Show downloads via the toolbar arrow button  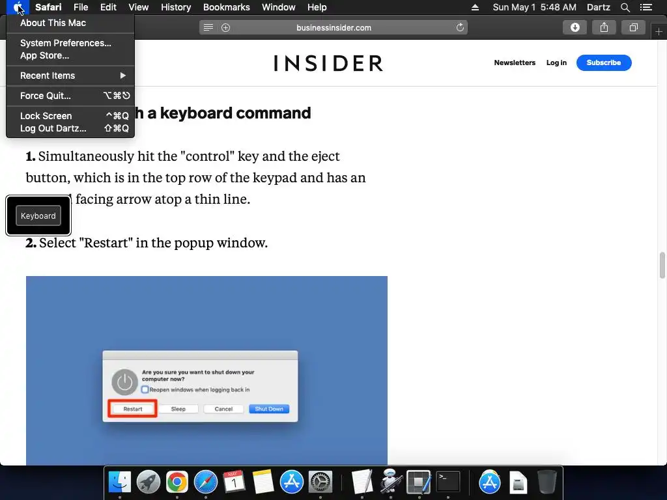[x=575, y=27]
